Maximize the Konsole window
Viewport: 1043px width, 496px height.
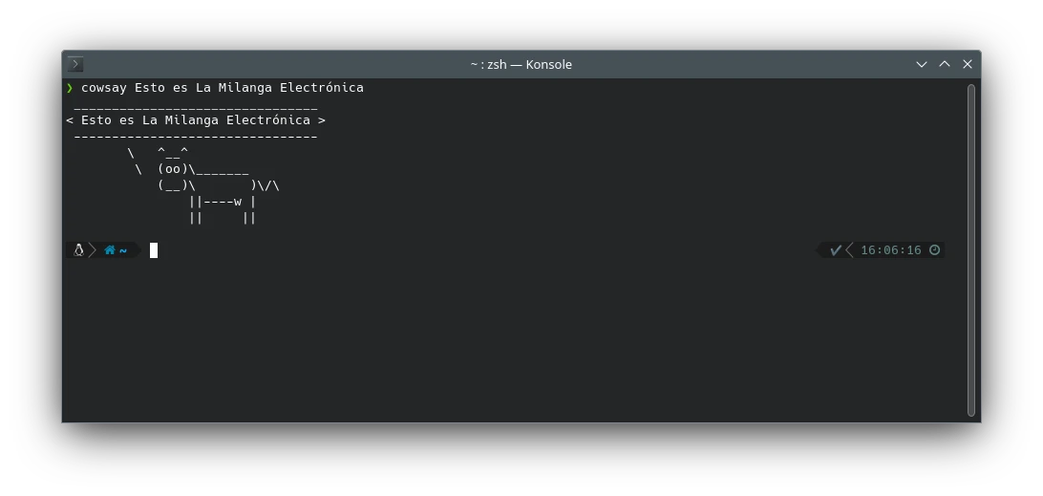[x=945, y=64]
